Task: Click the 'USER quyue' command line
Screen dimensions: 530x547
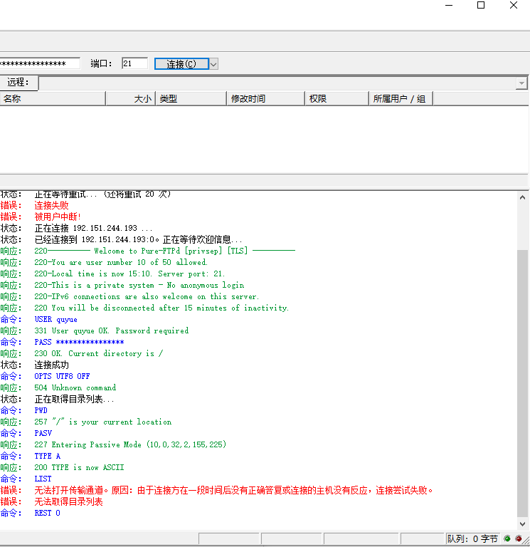Action: point(55,319)
